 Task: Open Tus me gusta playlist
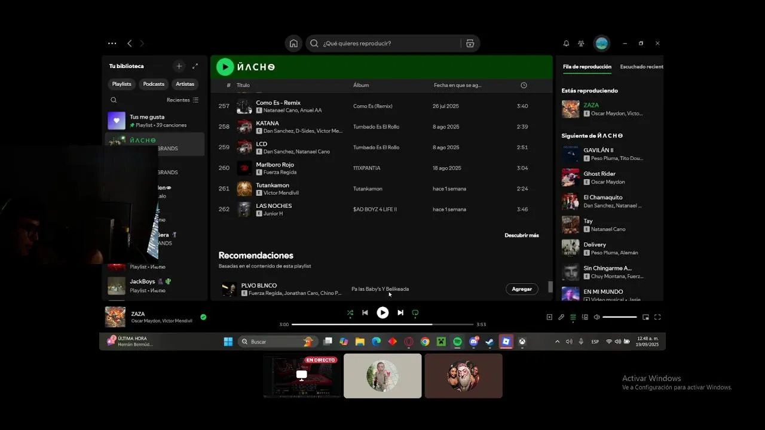pyautogui.click(x=155, y=121)
